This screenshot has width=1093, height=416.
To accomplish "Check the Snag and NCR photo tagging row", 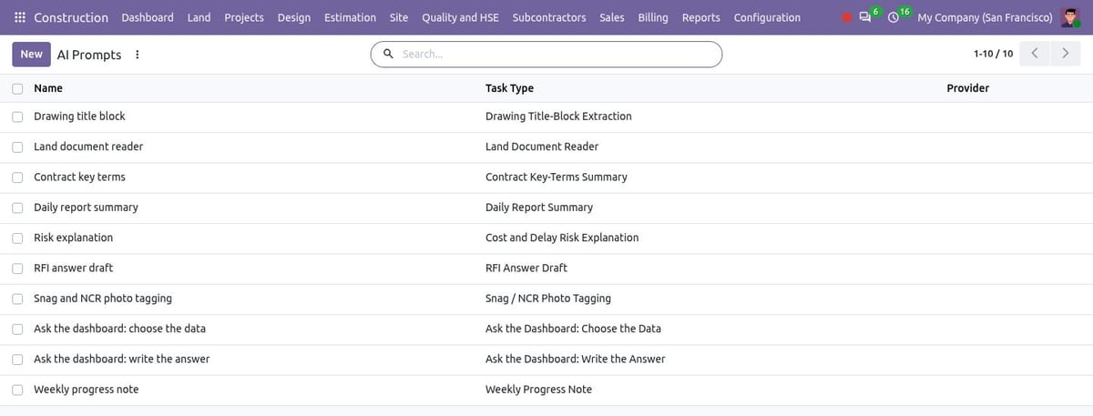I will [x=18, y=299].
